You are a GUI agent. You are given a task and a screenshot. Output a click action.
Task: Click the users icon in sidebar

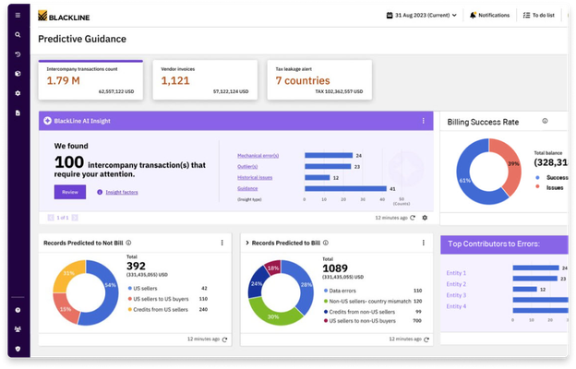point(18,329)
